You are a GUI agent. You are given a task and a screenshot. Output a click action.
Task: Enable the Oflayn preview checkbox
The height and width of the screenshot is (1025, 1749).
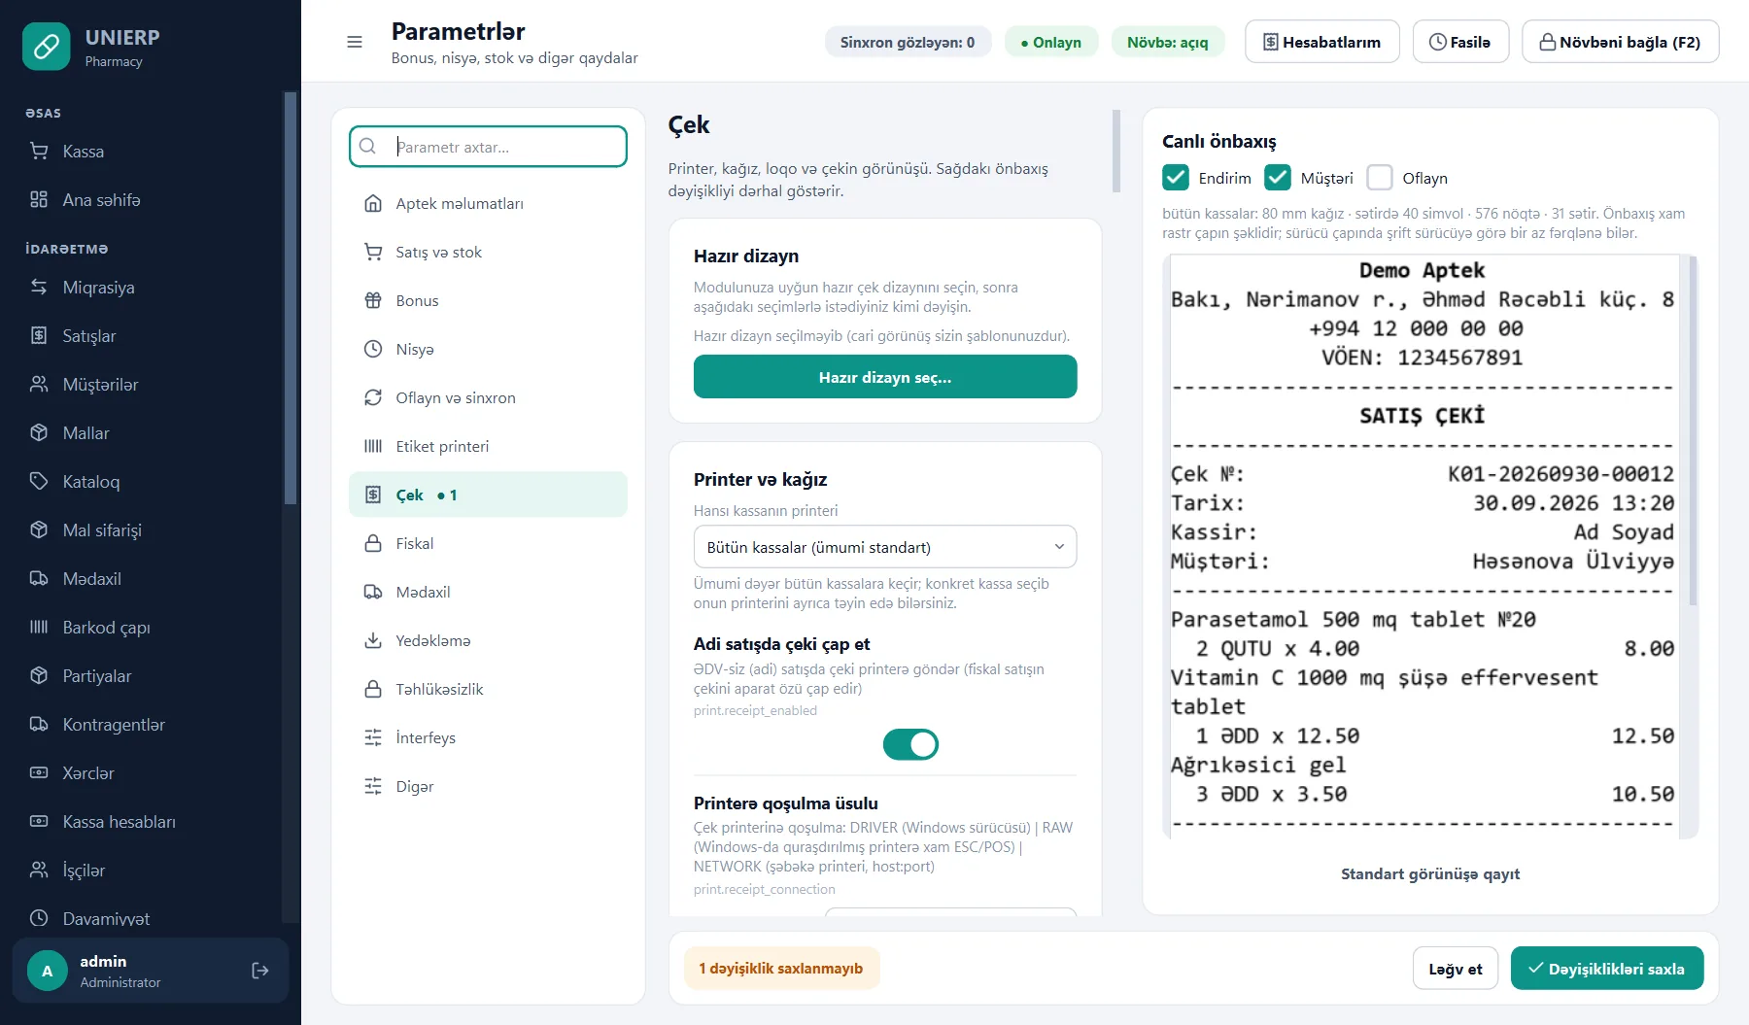tap(1380, 178)
